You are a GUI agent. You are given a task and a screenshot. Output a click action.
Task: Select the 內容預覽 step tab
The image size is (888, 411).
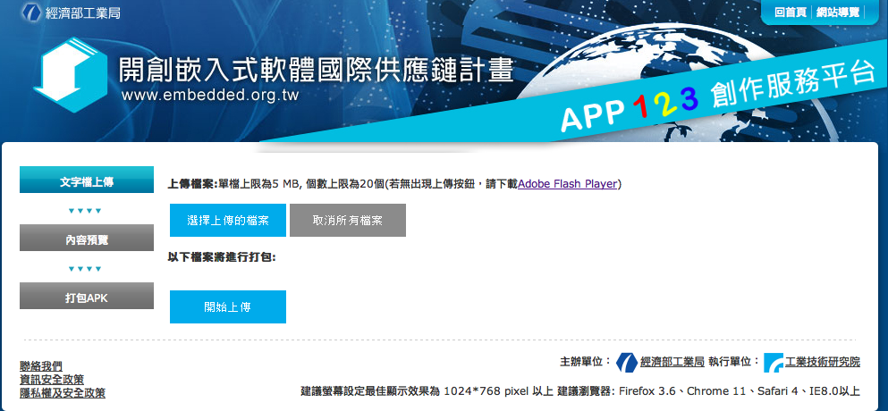[87, 238]
